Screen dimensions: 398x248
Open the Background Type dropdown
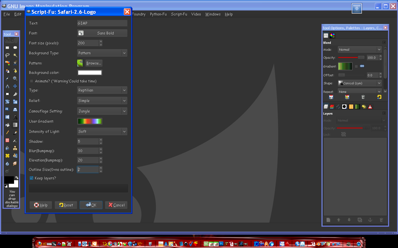pyautogui.click(x=102, y=53)
